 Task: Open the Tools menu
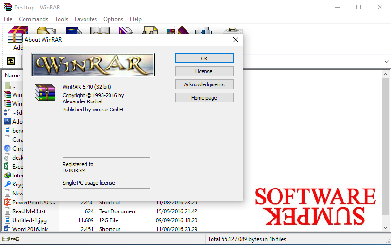point(61,19)
